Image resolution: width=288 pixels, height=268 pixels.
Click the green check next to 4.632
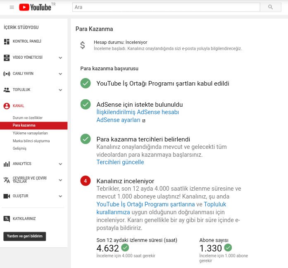pyautogui.click(x=125, y=247)
